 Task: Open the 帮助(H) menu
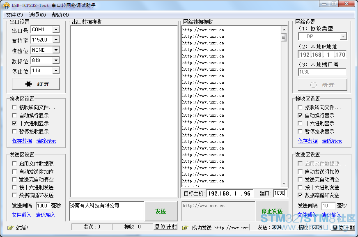tap(60, 15)
